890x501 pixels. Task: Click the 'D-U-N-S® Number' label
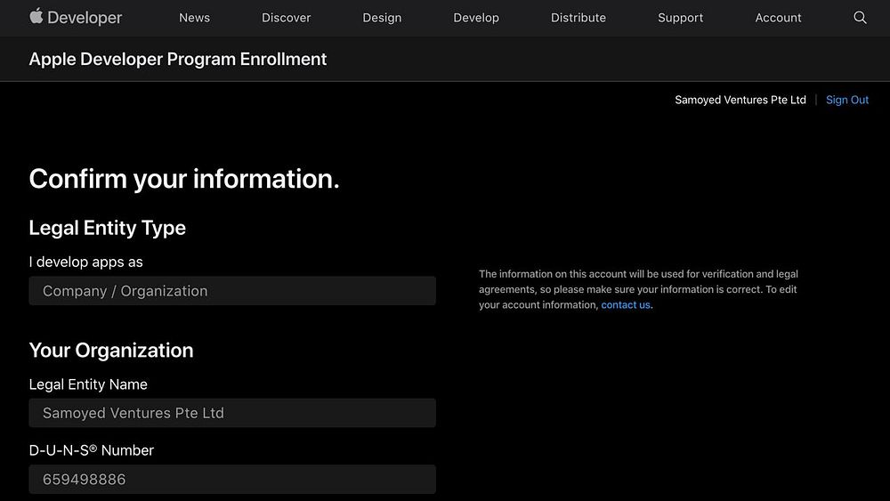pos(92,450)
